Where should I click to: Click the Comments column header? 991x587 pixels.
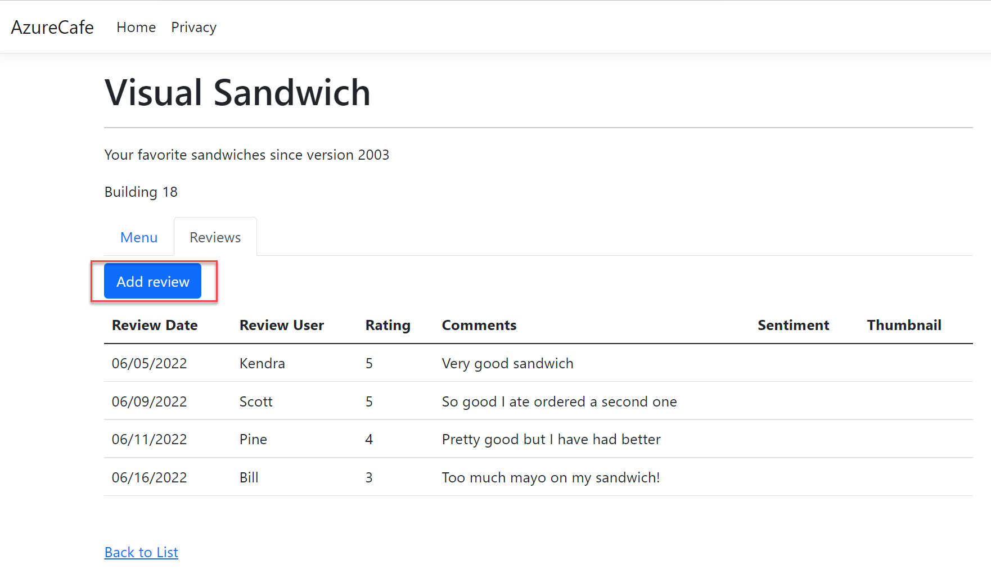(479, 325)
